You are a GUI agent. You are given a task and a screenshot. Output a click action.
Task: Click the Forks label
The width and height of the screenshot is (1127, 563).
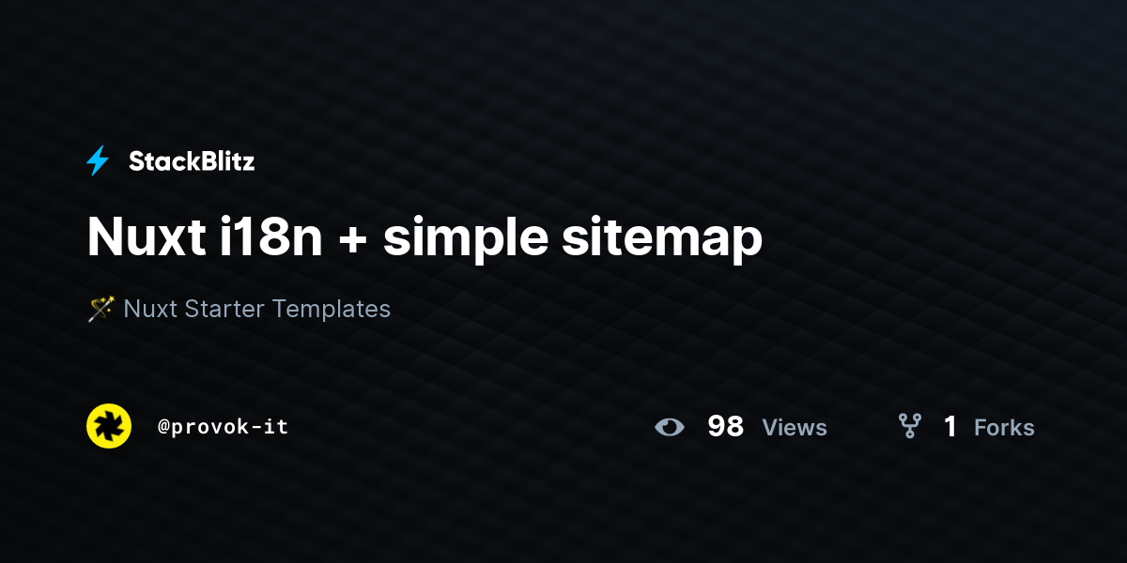coord(1004,428)
